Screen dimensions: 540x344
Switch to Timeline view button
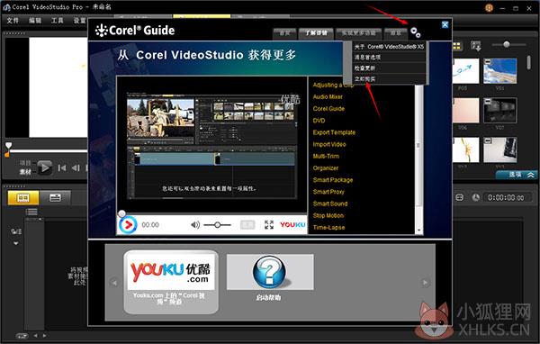(55, 198)
